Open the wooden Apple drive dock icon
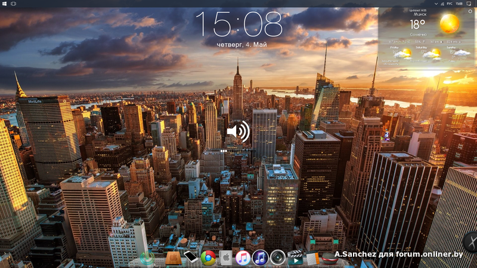The width and height of the screenshot is (477, 268). (x=174, y=258)
